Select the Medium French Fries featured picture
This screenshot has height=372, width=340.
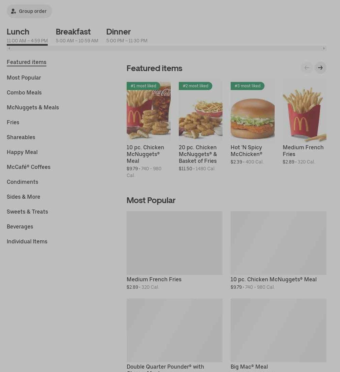pyautogui.click(x=305, y=110)
